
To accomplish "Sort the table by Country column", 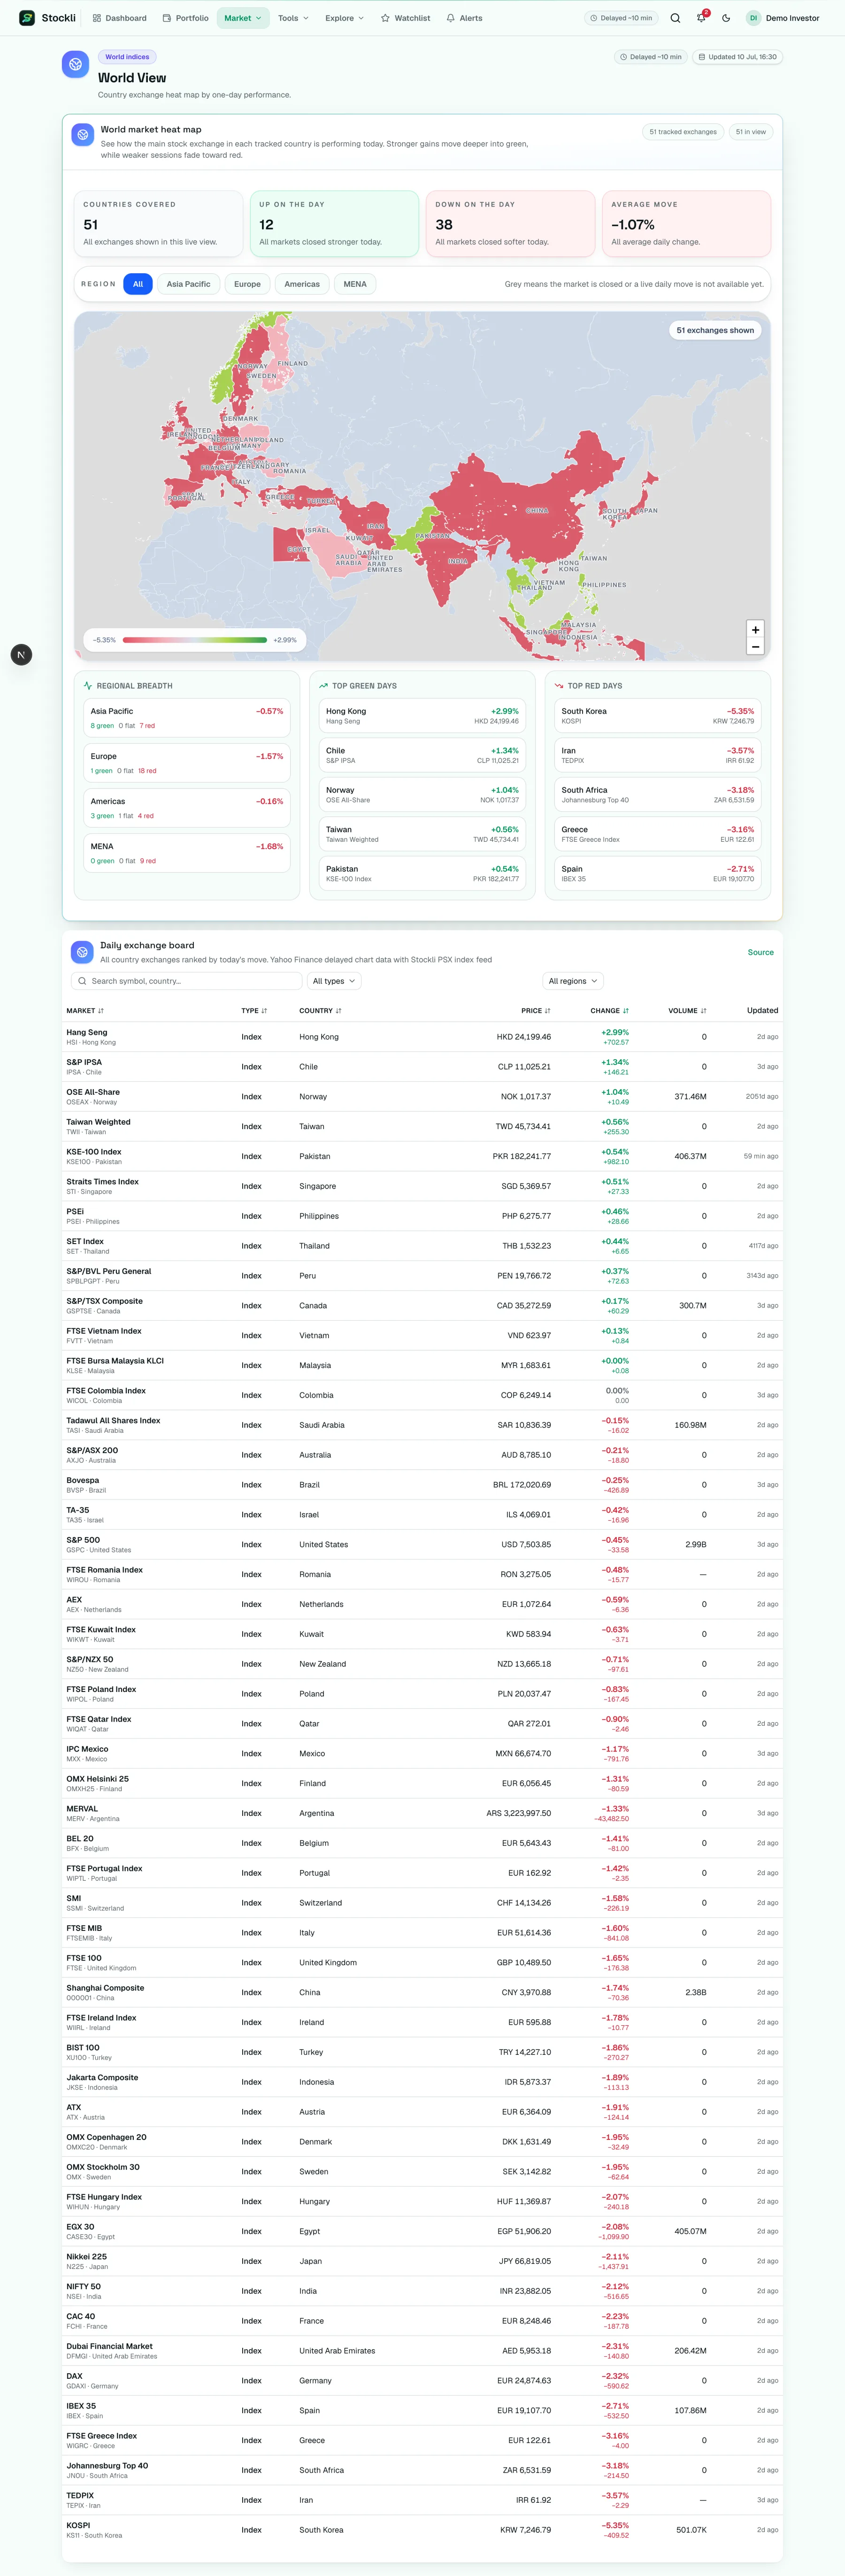I will [320, 1011].
